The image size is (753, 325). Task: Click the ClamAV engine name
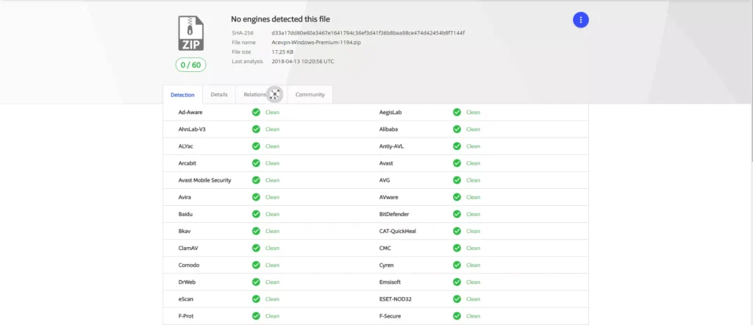click(188, 249)
